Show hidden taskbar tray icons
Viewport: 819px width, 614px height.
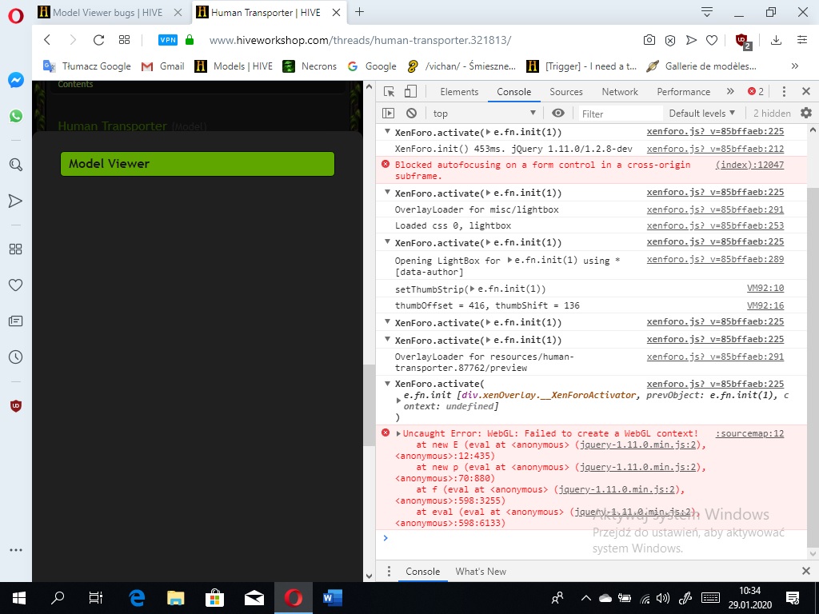(x=585, y=598)
